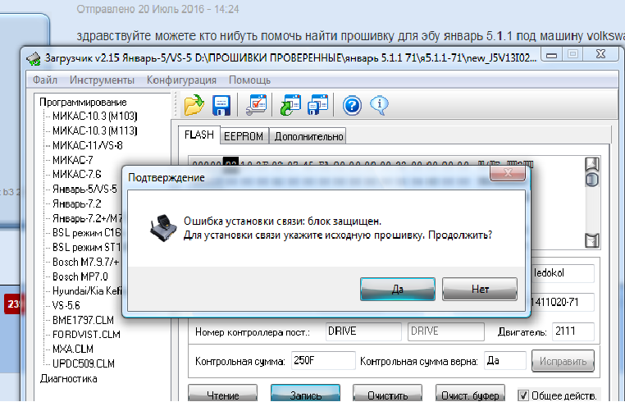Select the МИКАС-7.6 tree entry
The height and width of the screenshot is (402, 625).
(76, 174)
